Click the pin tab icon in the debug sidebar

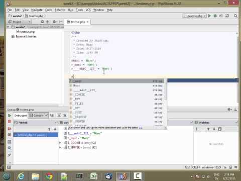(x=10, y=155)
